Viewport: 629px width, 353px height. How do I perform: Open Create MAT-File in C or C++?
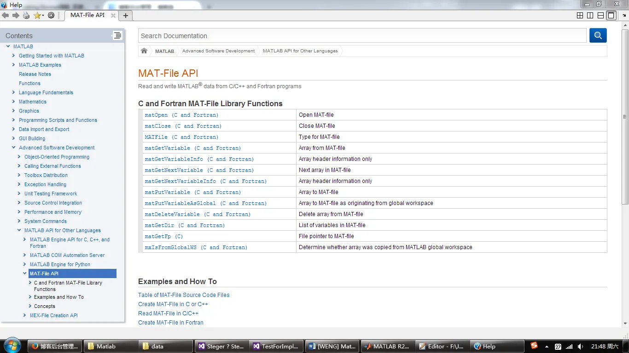[x=173, y=304]
